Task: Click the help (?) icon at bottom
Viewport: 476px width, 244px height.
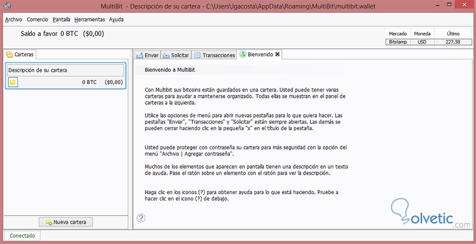Action: click(x=141, y=218)
